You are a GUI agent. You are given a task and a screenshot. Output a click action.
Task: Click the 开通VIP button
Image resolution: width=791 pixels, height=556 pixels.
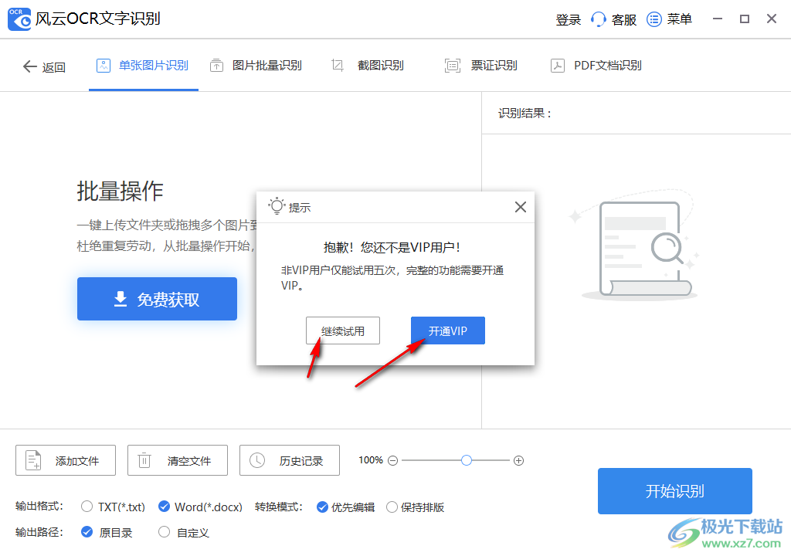pyautogui.click(x=448, y=331)
